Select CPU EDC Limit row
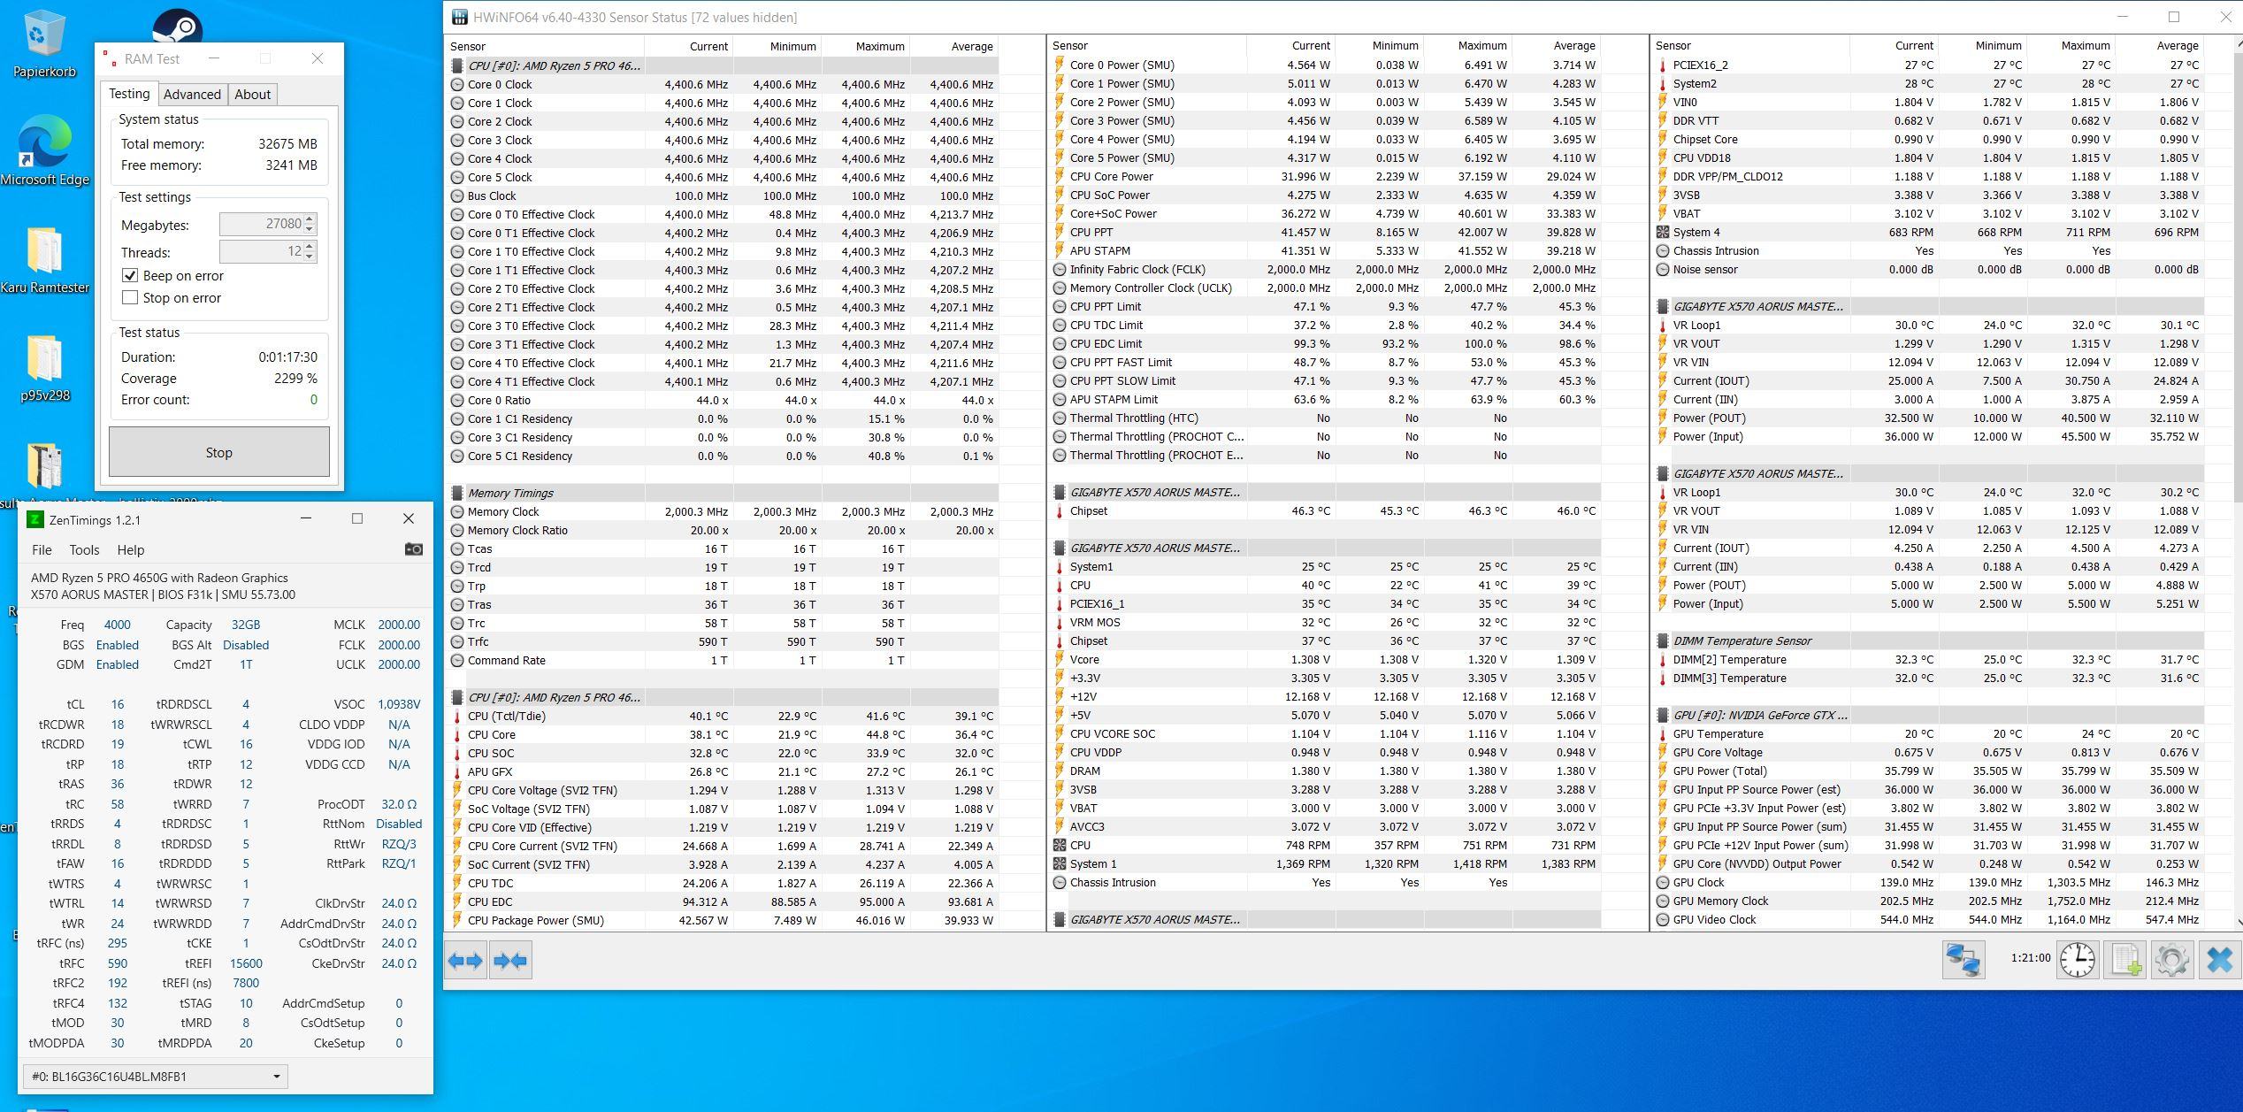The image size is (2243, 1112). pyautogui.click(x=1325, y=343)
